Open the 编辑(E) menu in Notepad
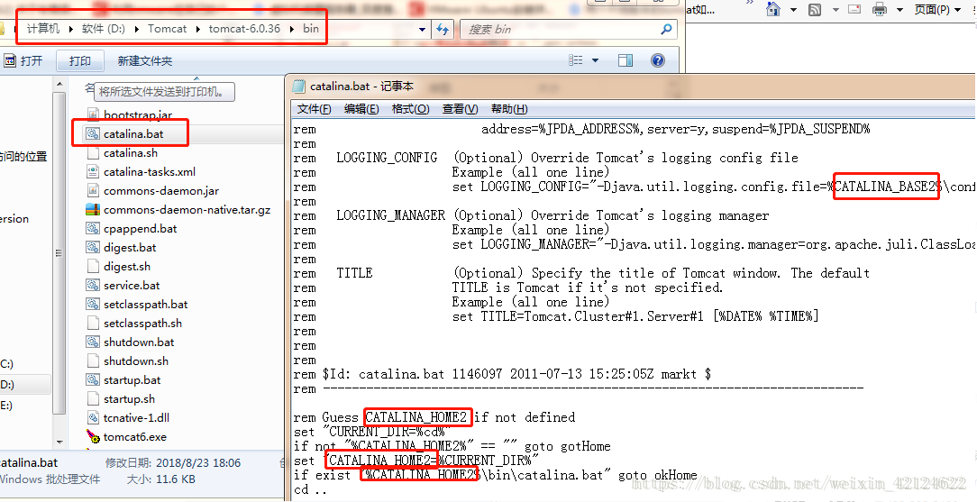 pyautogui.click(x=361, y=109)
